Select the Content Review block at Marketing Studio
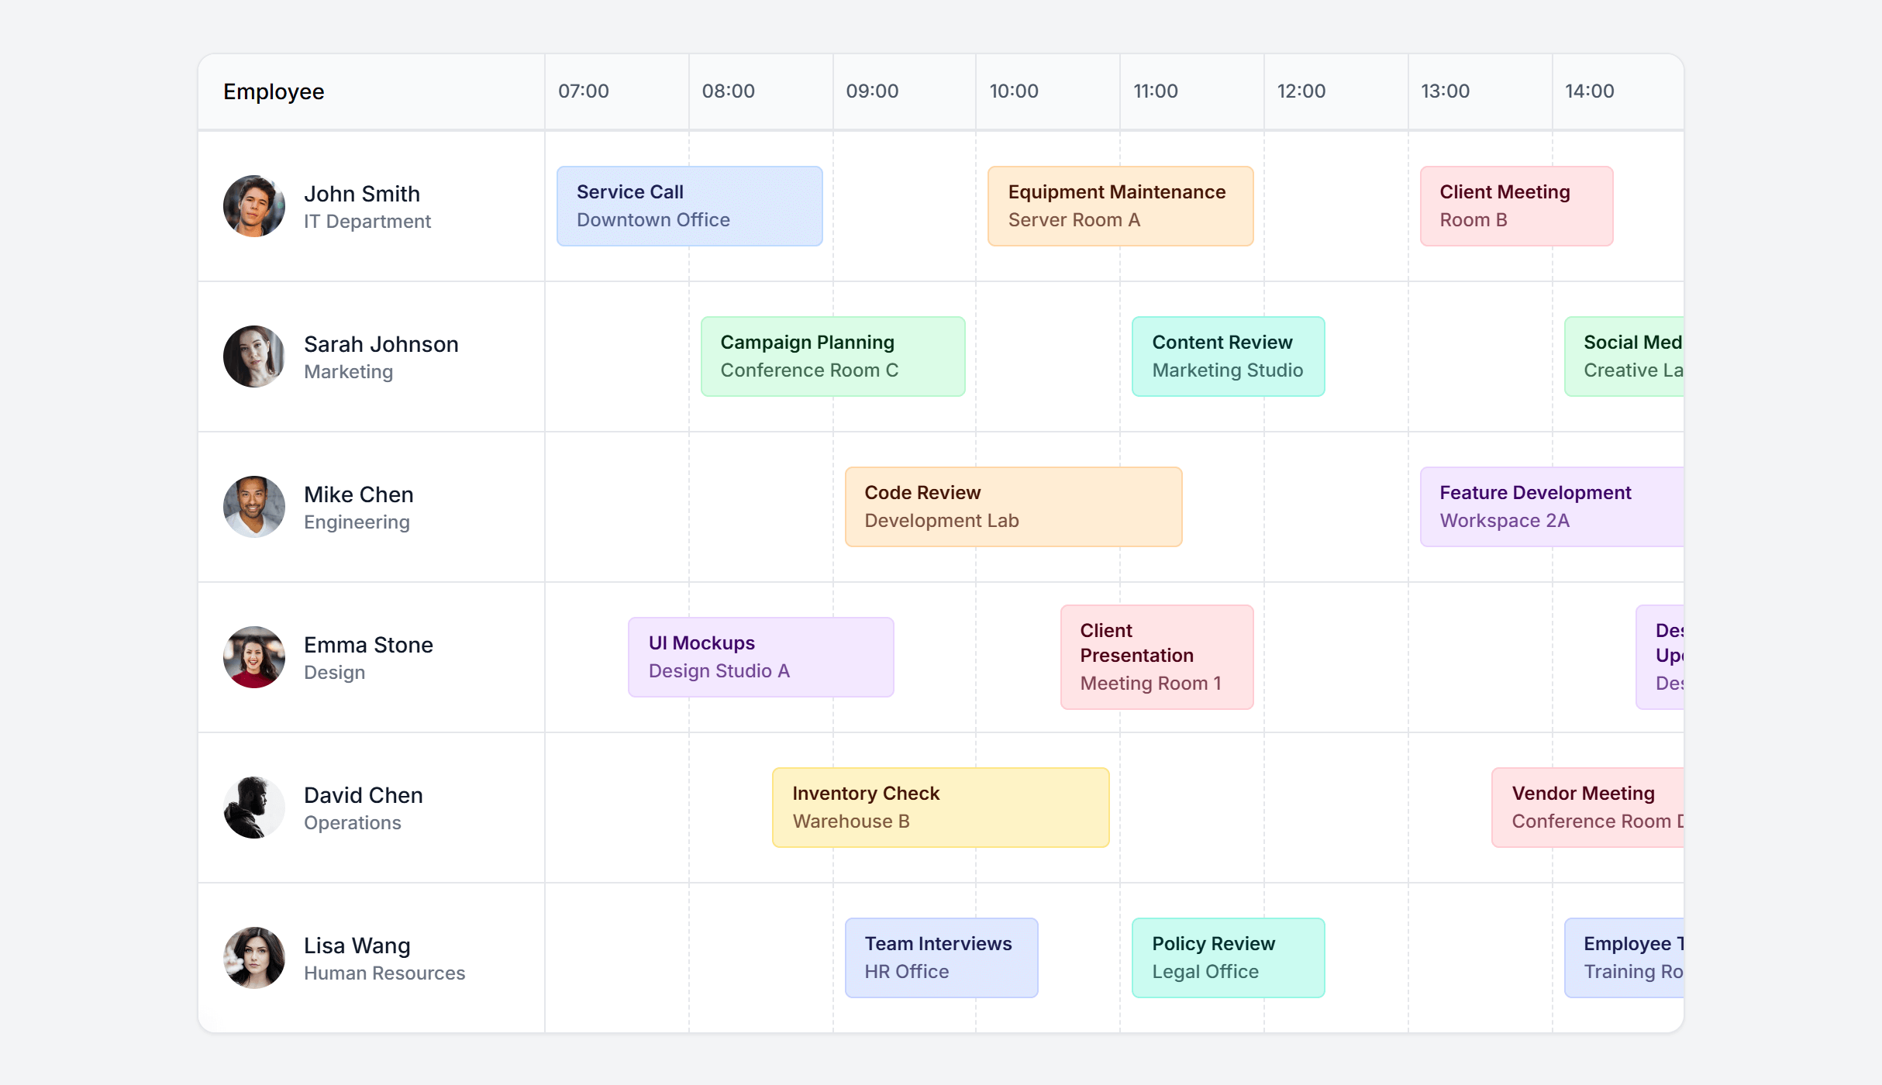1882x1085 pixels. [1227, 356]
